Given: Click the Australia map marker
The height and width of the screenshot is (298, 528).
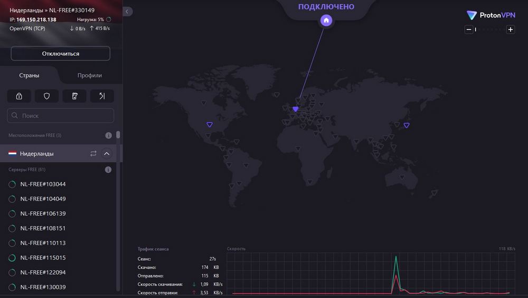Looking at the screenshot, I should point(402,177).
